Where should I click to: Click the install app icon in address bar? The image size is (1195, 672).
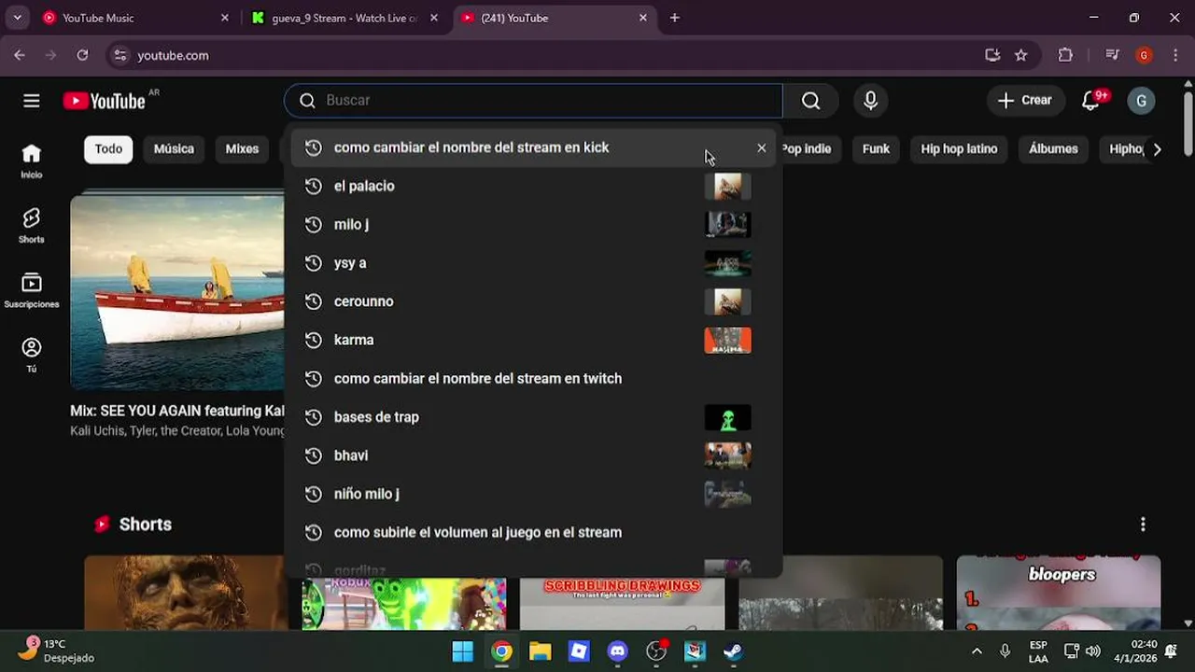992,55
